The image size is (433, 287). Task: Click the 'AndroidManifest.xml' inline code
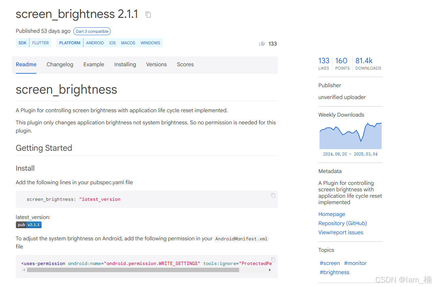241,239
